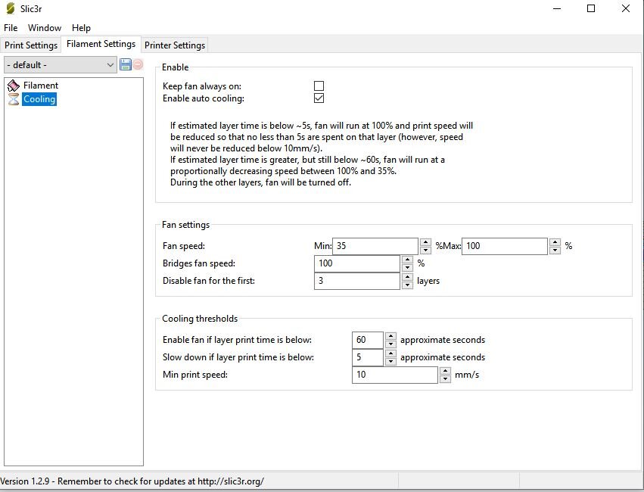This screenshot has height=492, width=644.
Task: Minimize the Slic3r window
Action: point(557,8)
